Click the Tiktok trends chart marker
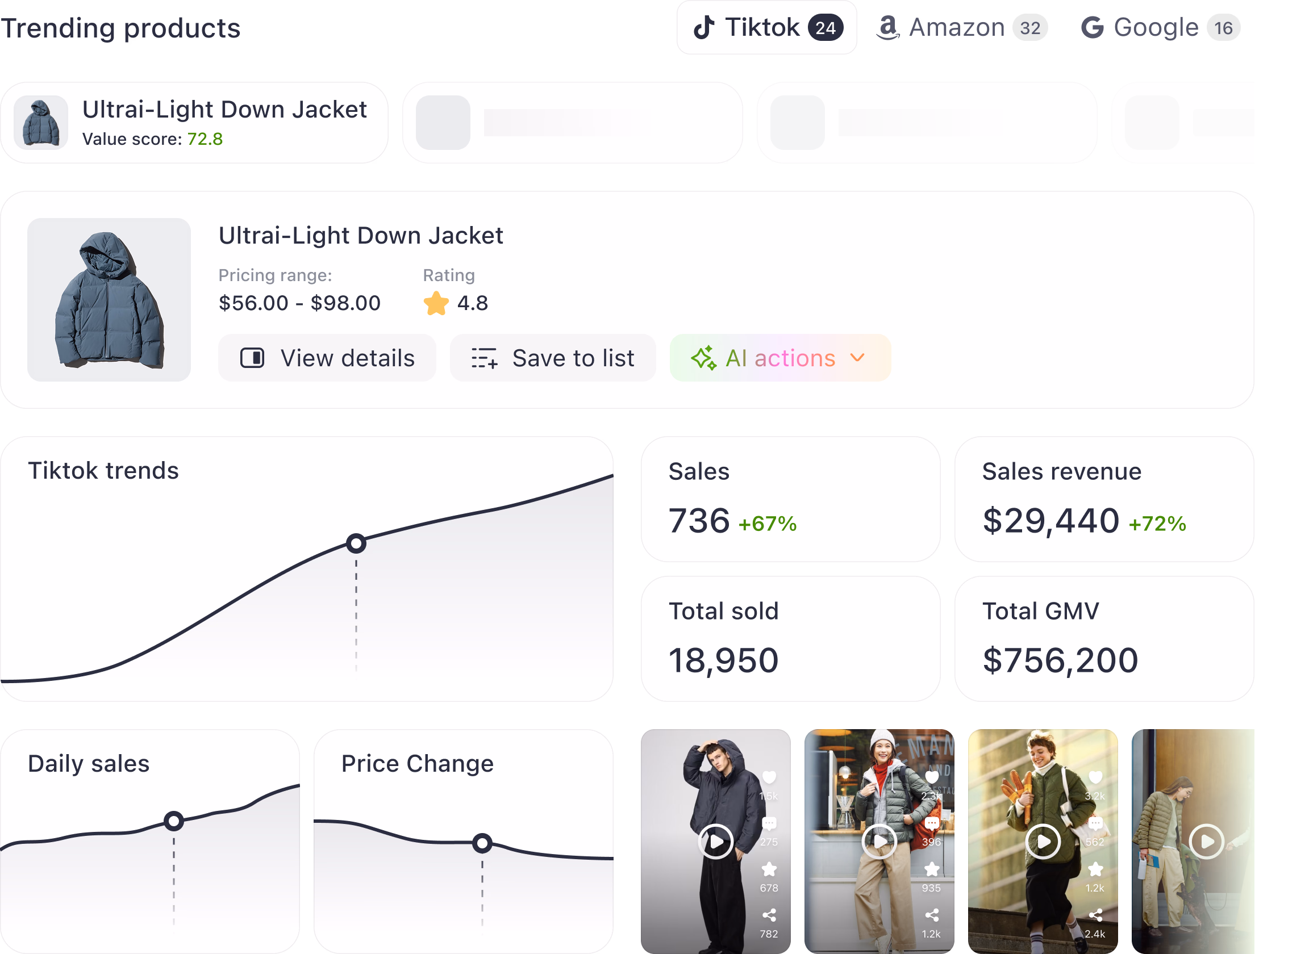The height and width of the screenshot is (954, 1309). click(356, 543)
